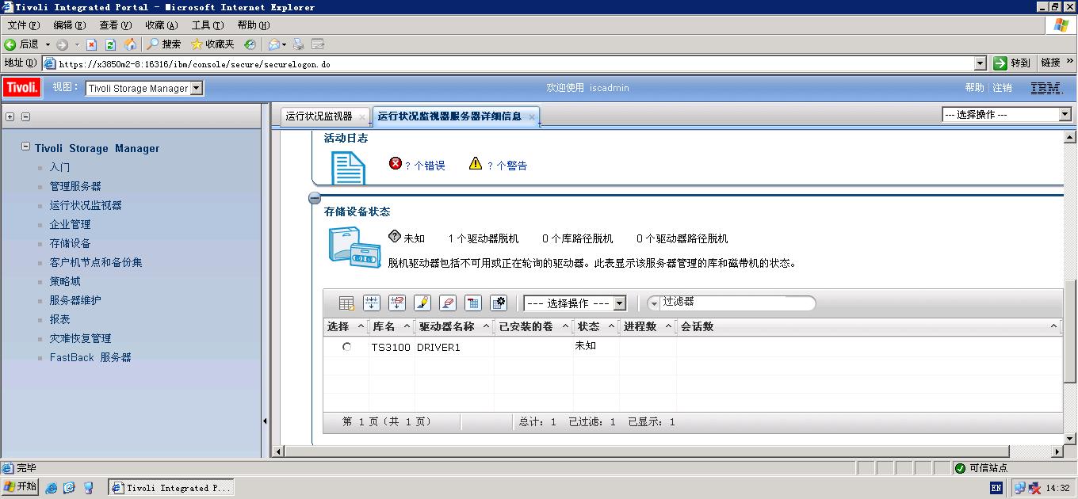Click the IE Edit page icon
Image resolution: width=1078 pixels, height=499 pixels.
(x=318, y=44)
